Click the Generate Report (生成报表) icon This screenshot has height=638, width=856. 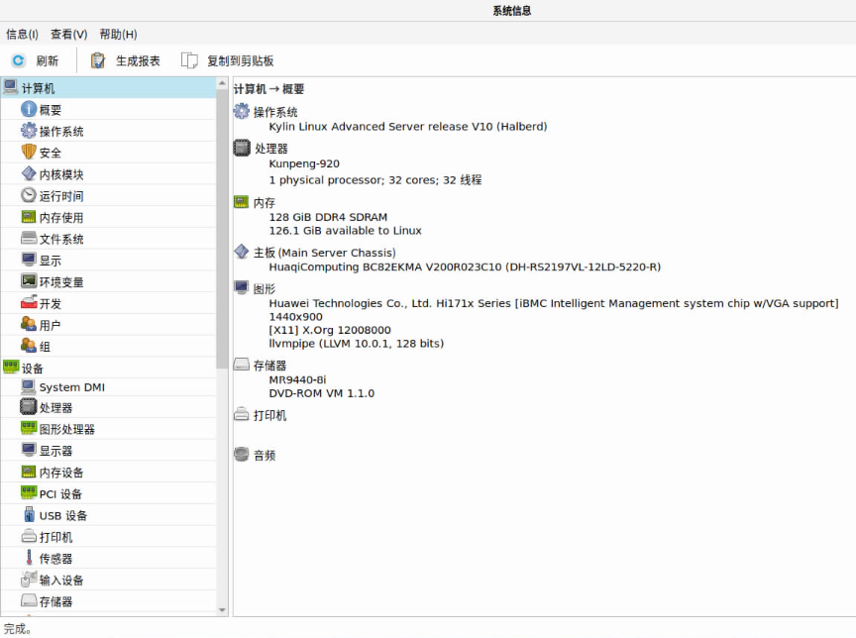click(x=98, y=60)
